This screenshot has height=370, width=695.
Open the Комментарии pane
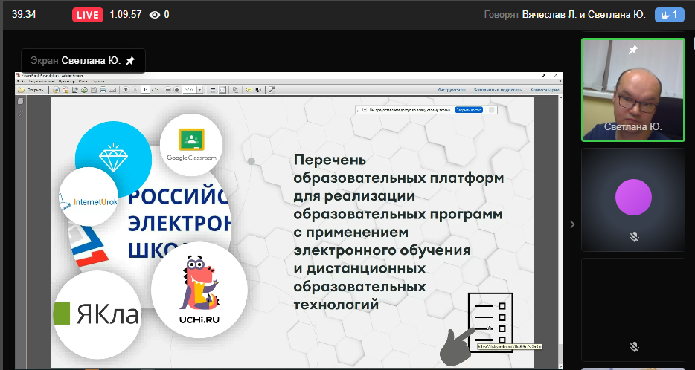(545, 90)
